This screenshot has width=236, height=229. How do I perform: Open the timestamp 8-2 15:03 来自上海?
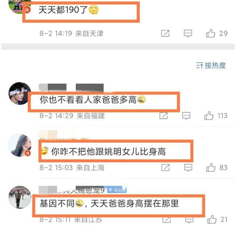(x=72, y=167)
